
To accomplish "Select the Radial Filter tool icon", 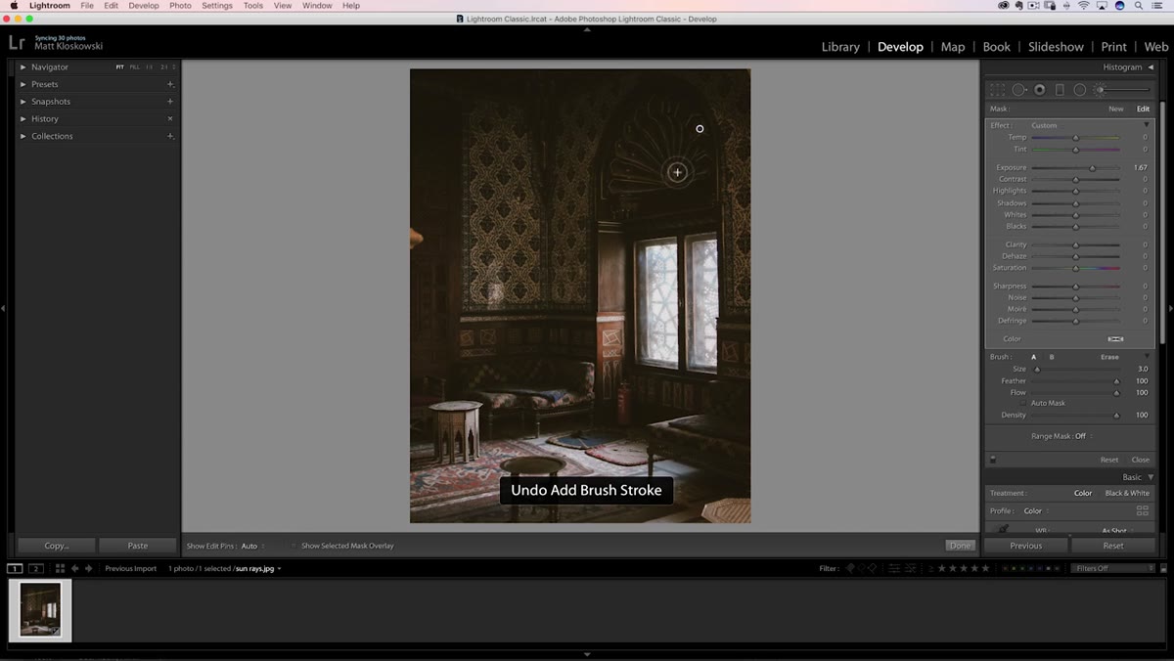I will click(1080, 89).
